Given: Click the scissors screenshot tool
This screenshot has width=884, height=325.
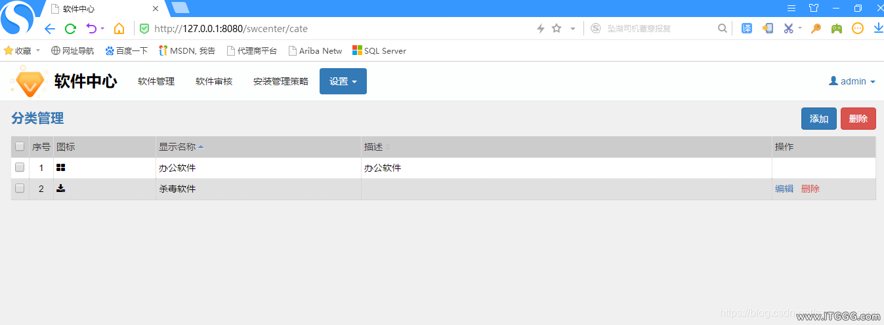Looking at the screenshot, I should tap(788, 28).
